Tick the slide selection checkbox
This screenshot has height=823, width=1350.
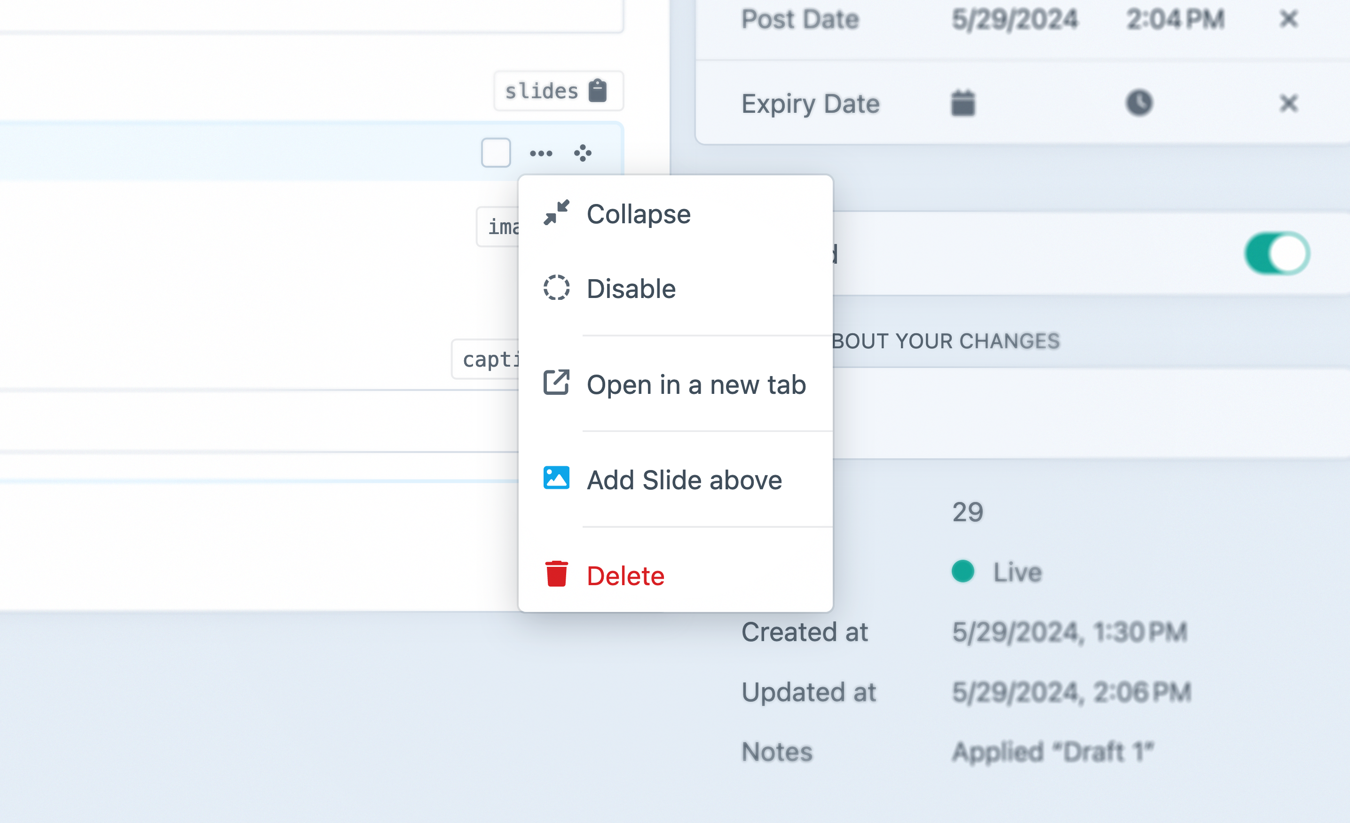[x=496, y=153]
